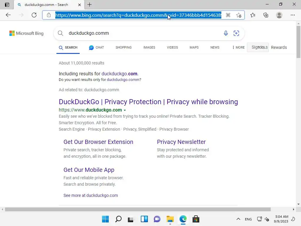Open File Explorer on taskbar

pyautogui.click(x=170, y=219)
